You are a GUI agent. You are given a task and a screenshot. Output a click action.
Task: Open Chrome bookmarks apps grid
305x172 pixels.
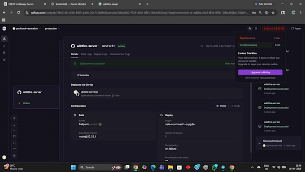point(4,20)
